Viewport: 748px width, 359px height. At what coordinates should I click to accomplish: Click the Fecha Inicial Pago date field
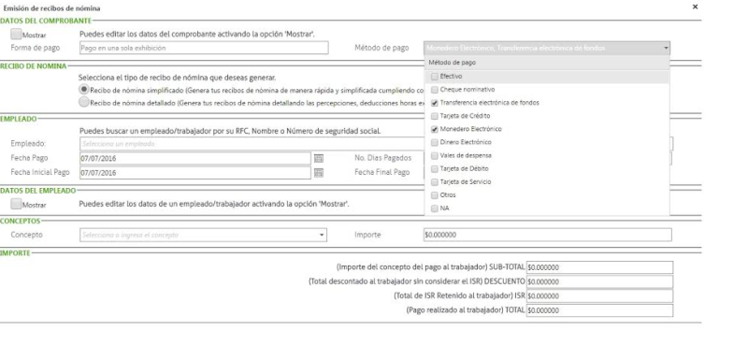pyautogui.click(x=195, y=173)
